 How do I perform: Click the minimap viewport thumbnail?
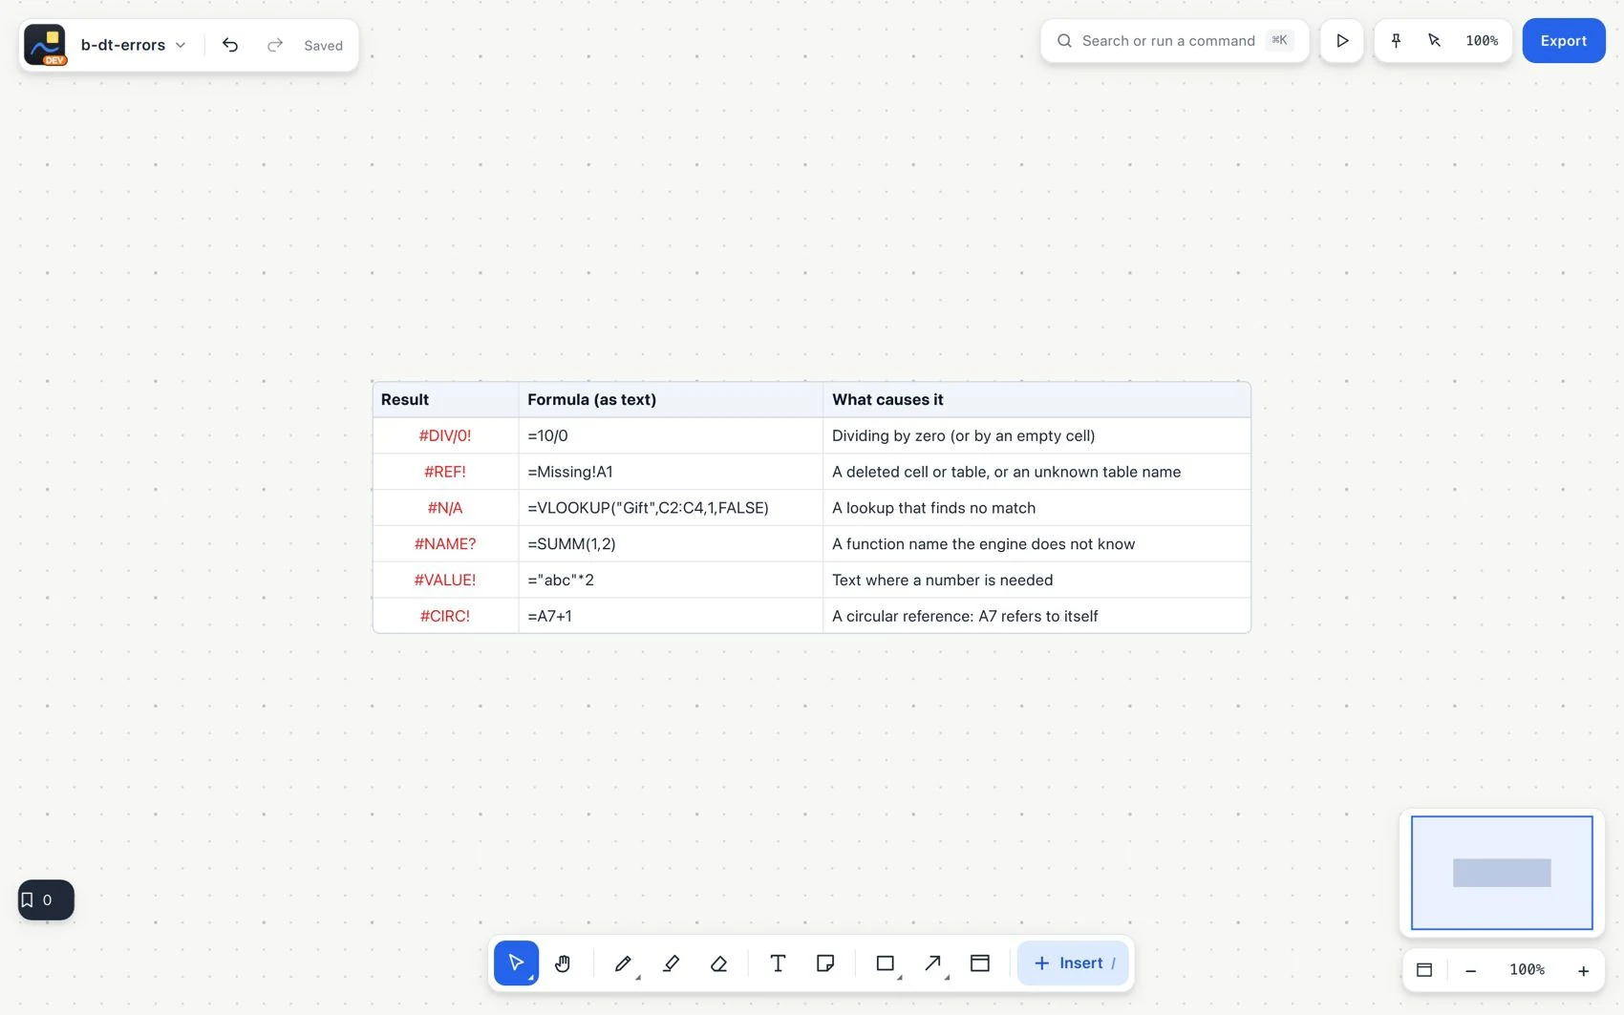point(1502,872)
